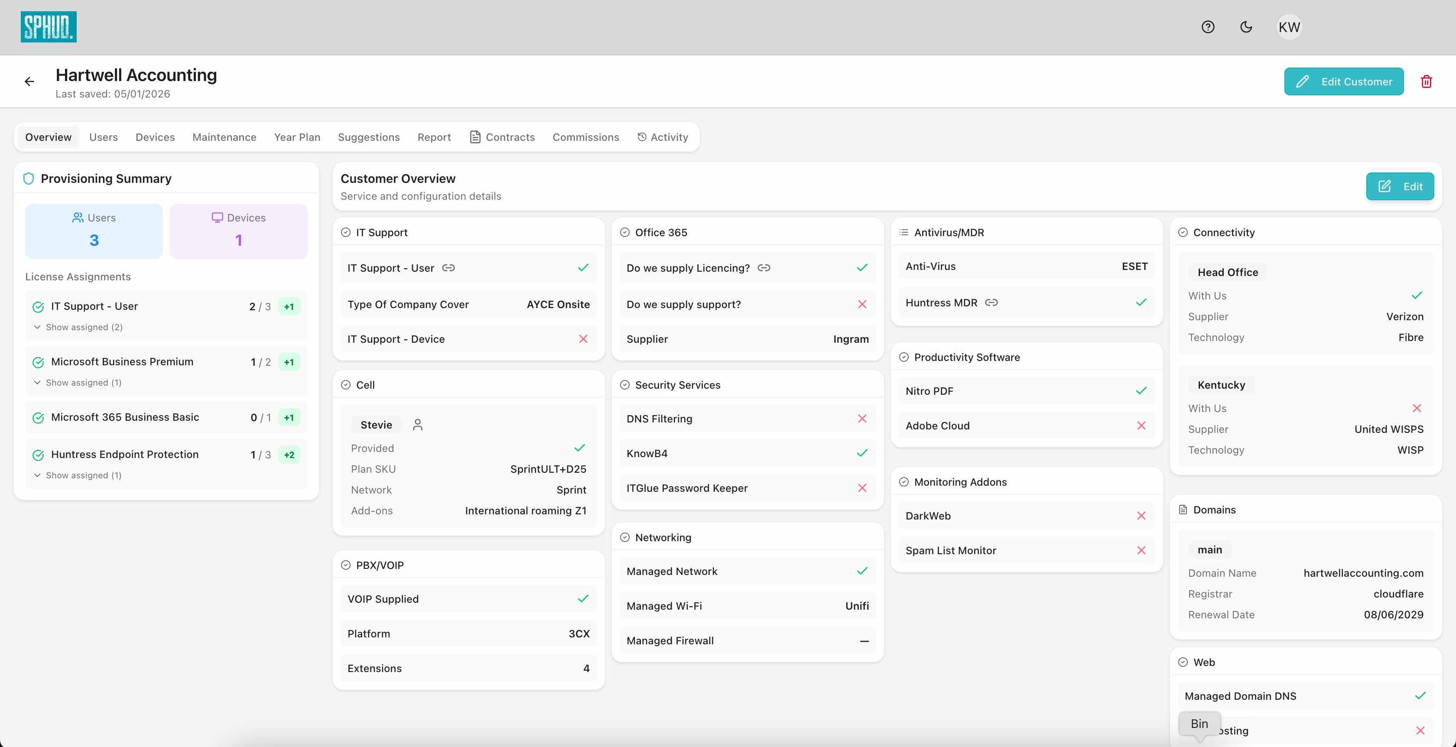Click the person icon next to Stevie

coord(418,424)
